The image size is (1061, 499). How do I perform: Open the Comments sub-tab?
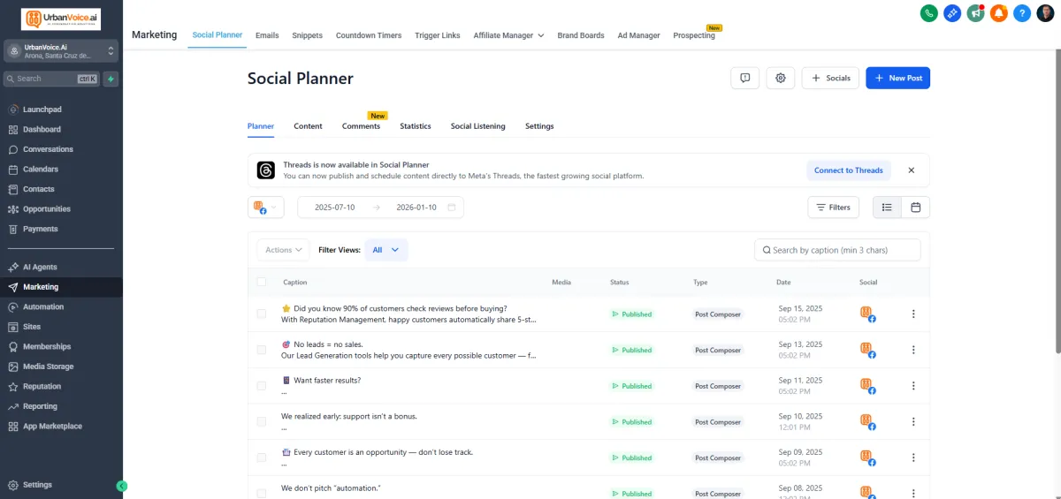[x=361, y=126]
